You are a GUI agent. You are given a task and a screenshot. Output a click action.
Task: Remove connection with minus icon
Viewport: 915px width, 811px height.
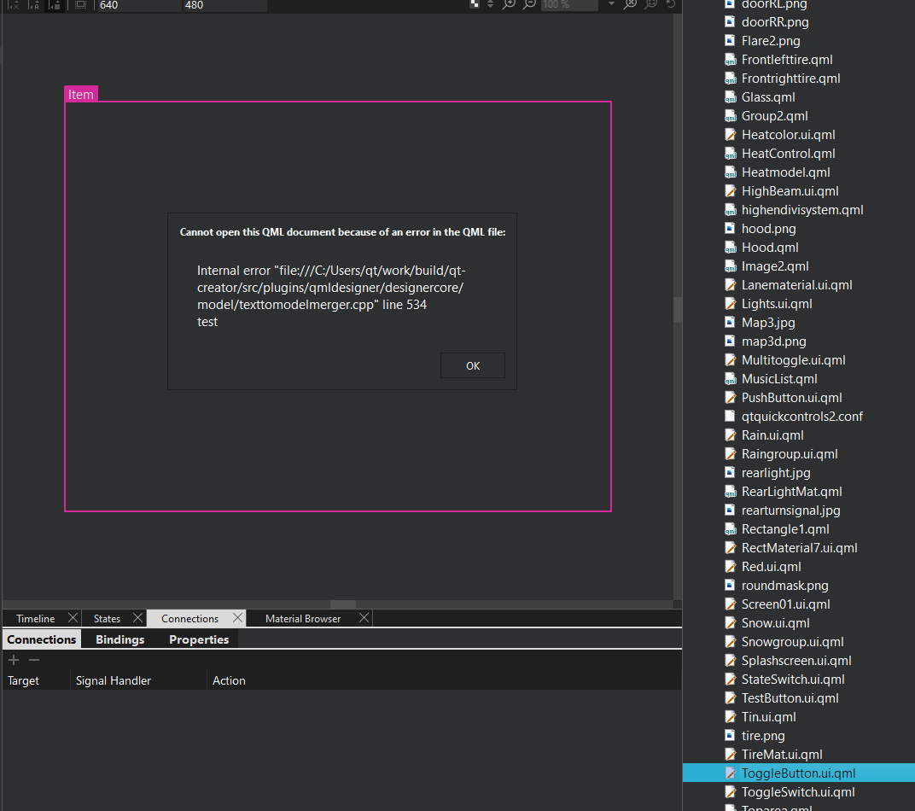coord(34,660)
